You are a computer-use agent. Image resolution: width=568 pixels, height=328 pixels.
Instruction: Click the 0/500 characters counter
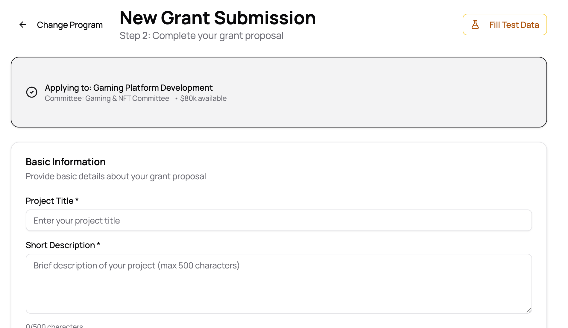[54, 326]
